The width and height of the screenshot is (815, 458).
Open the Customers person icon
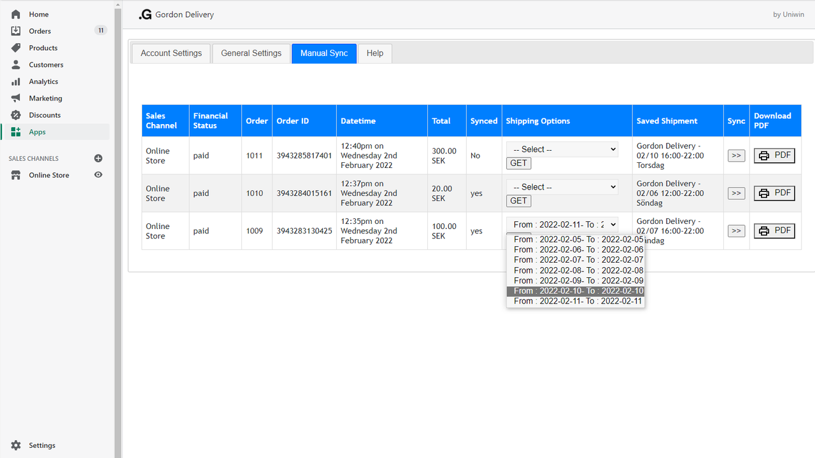tap(16, 64)
